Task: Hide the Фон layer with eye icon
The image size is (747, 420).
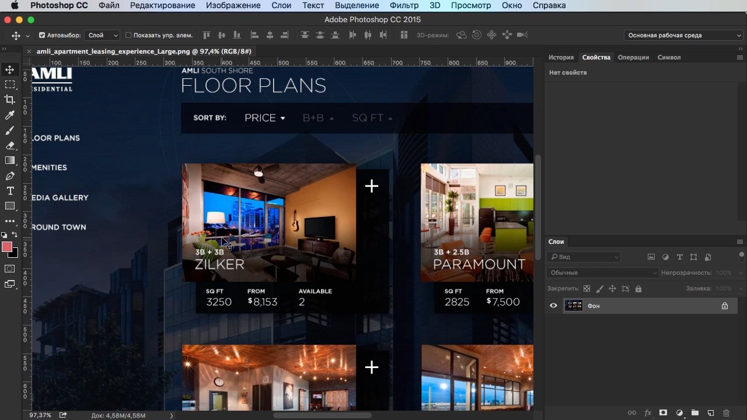Action: (553, 306)
